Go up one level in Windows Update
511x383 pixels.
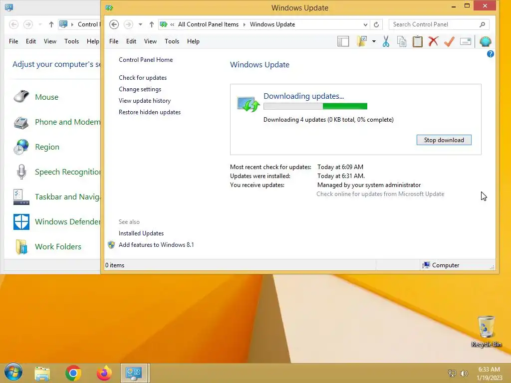pos(152,24)
